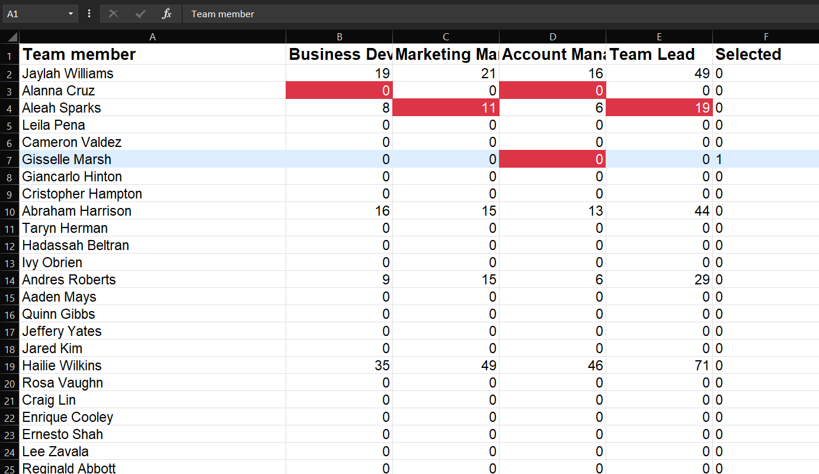Click the Selected column header cell
Screen dimensions: 819x474
(x=766, y=55)
